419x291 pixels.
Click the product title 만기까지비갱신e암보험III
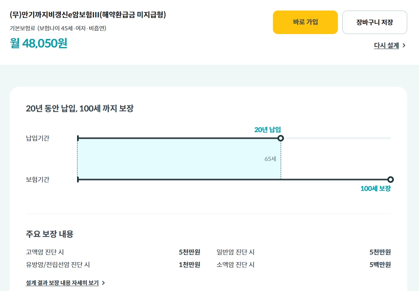(88, 15)
